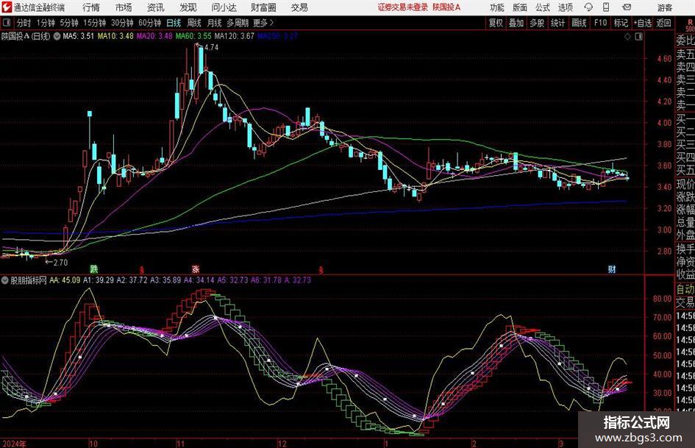Click the pink 涨 marker below chart
Image resolution: width=695 pixels, height=448 pixels.
(196, 269)
